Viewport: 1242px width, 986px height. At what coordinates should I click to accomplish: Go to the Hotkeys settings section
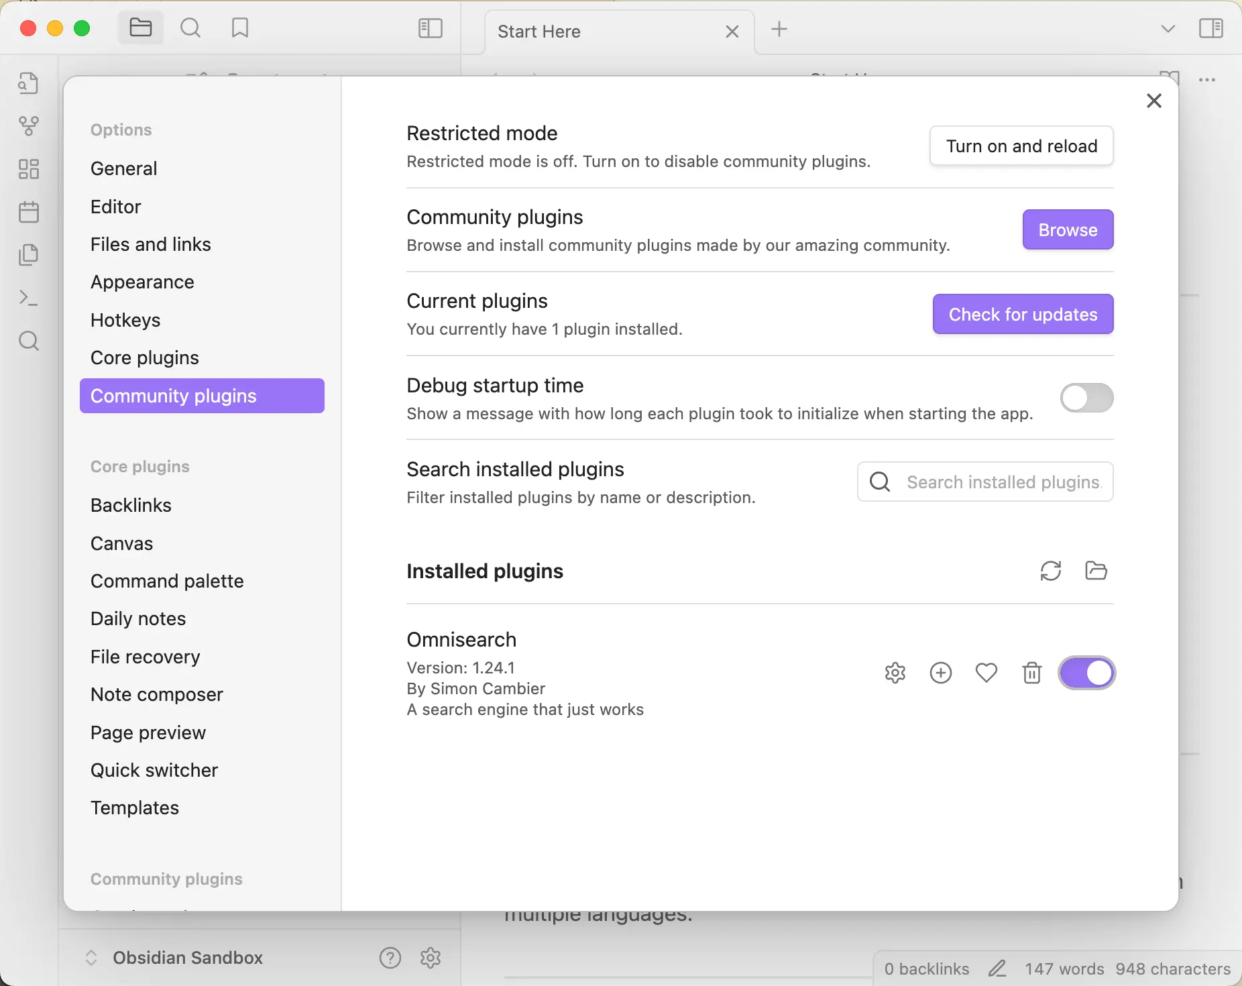click(125, 320)
